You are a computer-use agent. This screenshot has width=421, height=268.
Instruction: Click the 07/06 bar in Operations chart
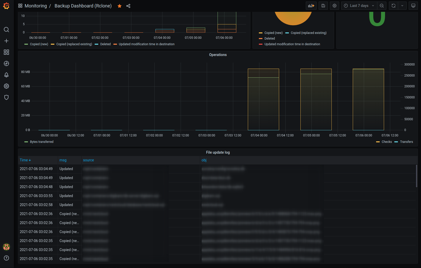click(x=368, y=99)
